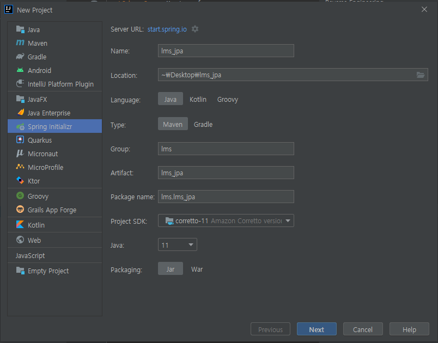Click the Artifact text field
The width and height of the screenshot is (438, 343).
pyautogui.click(x=226, y=173)
